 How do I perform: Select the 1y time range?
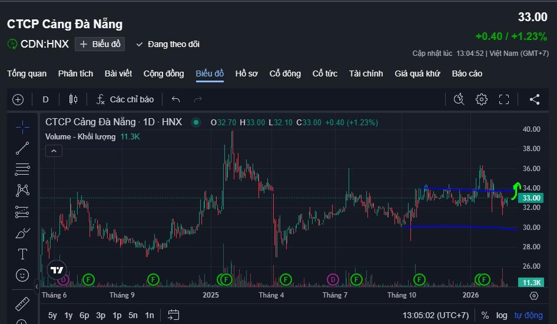69,315
